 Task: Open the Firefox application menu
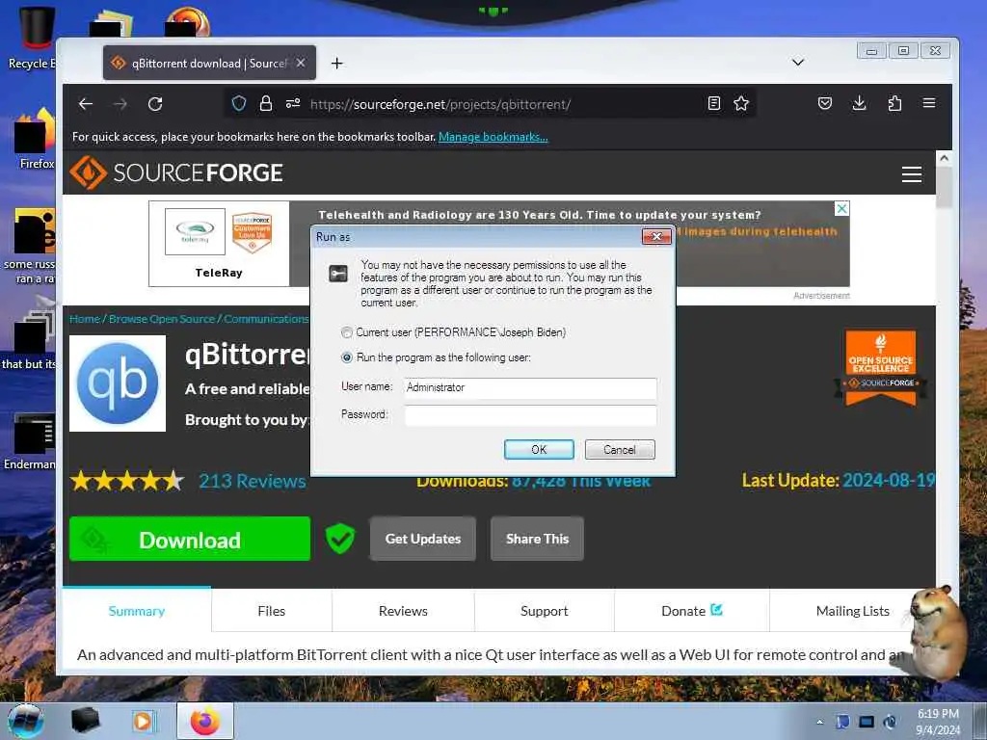pos(929,103)
